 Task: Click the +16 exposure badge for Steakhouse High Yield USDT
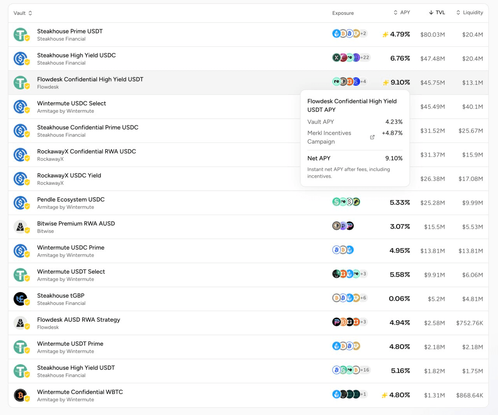click(x=365, y=370)
